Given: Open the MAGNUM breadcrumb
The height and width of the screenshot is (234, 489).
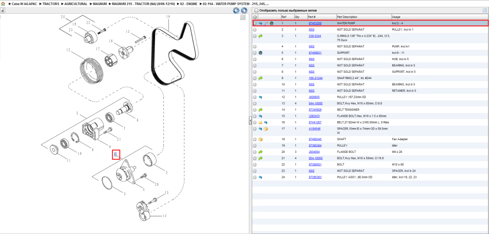Looking at the screenshot, I should pos(100,4).
